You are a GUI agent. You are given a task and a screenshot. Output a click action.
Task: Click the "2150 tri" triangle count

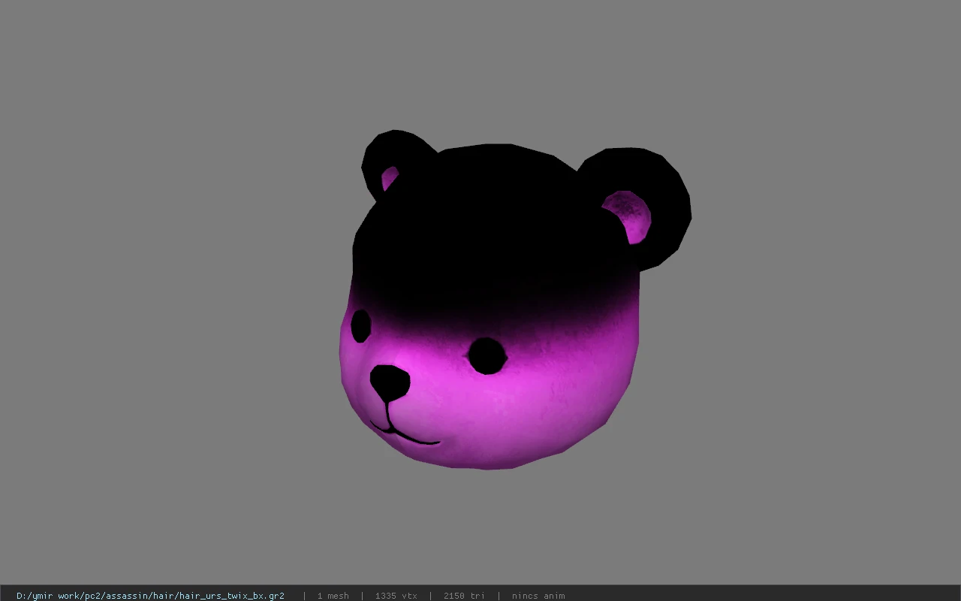pos(464,596)
